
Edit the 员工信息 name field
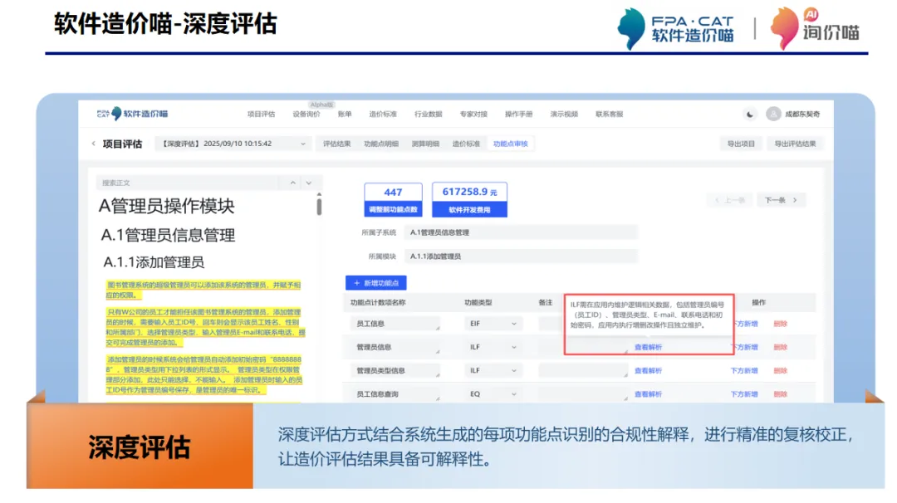click(395, 324)
